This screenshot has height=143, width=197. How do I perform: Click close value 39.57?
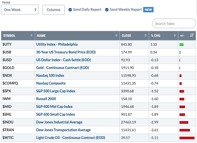point(125,138)
